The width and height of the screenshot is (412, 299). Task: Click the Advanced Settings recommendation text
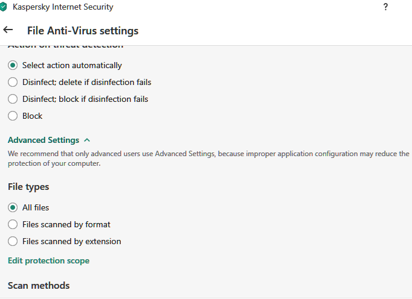point(205,159)
